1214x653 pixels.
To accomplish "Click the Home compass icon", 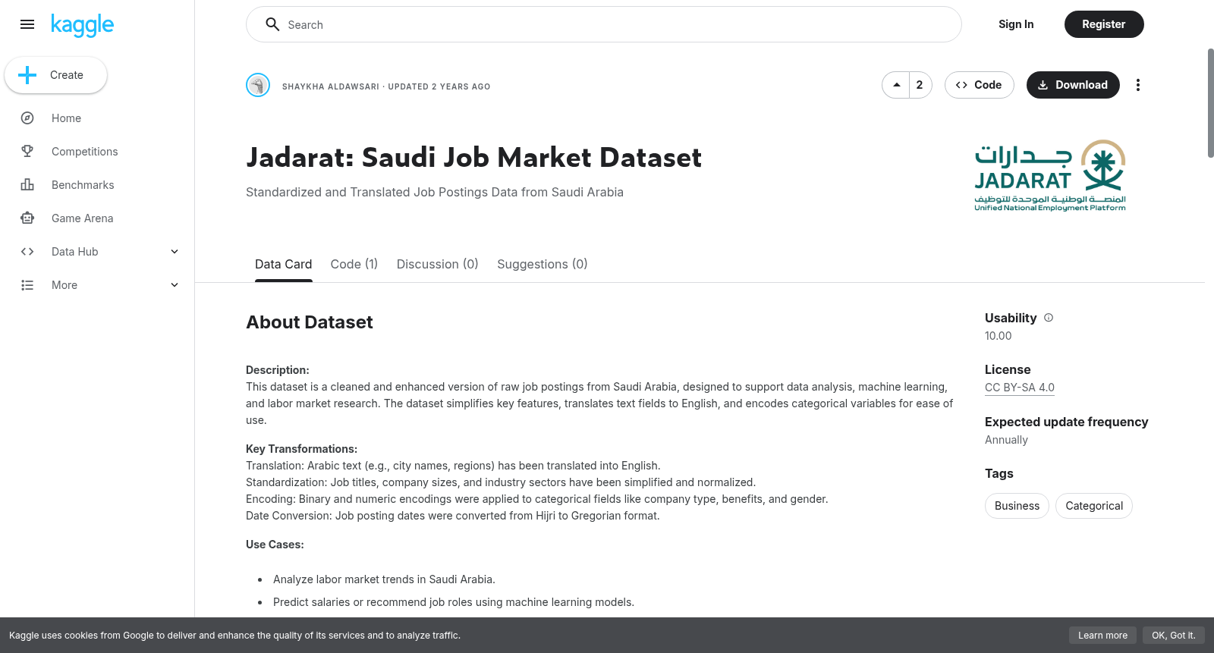I will click(x=27, y=118).
